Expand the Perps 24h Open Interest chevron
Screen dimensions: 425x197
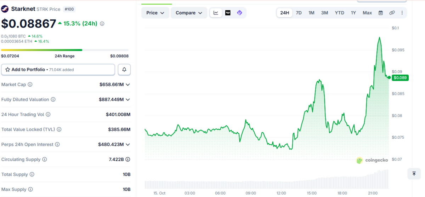pyautogui.click(x=128, y=145)
